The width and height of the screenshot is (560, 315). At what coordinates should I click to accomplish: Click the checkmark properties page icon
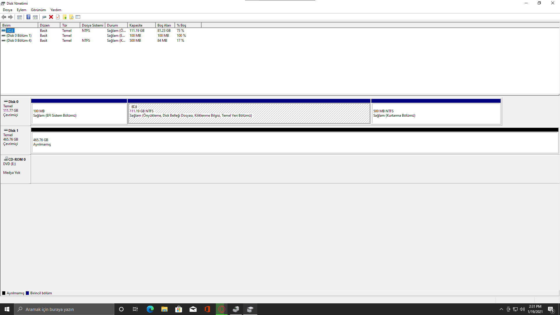(x=58, y=17)
